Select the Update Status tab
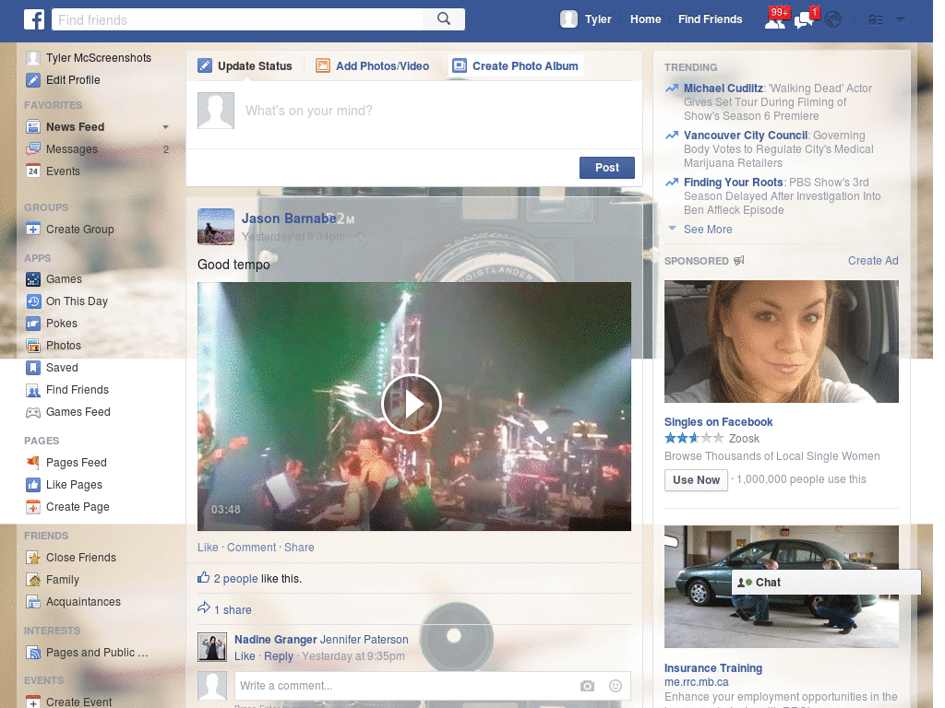This screenshot has width=945, height=708. tap(245, 65)
